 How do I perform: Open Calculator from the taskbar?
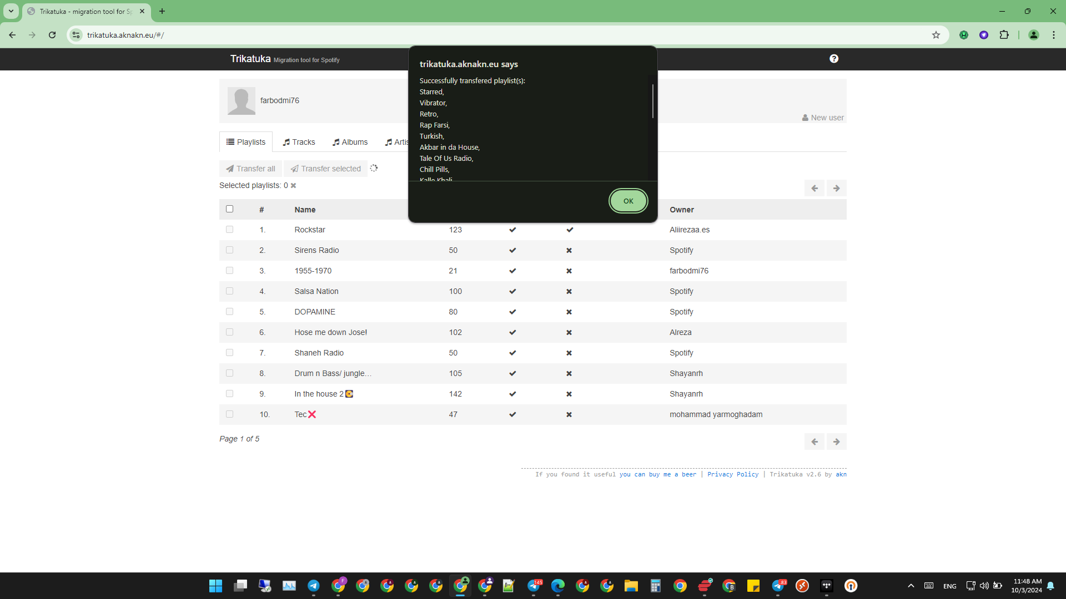(x=656, y=586)
